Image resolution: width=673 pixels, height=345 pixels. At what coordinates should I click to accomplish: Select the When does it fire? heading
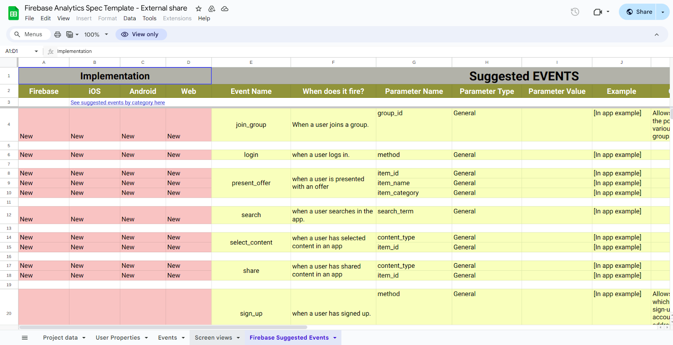(x=333, y=91)
